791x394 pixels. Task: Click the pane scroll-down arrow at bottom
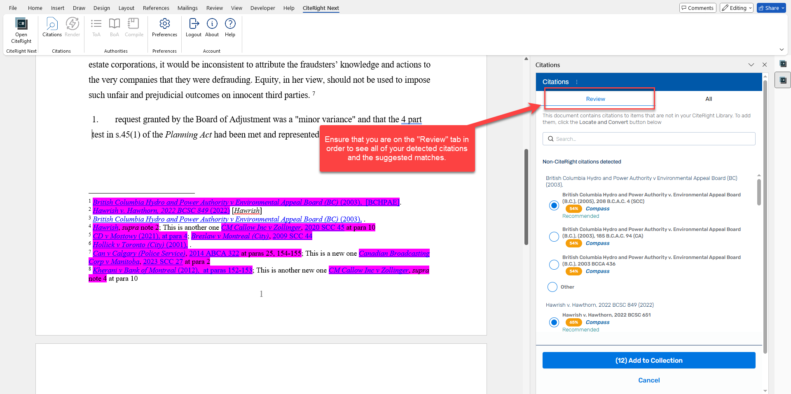(x=765, y=391)
